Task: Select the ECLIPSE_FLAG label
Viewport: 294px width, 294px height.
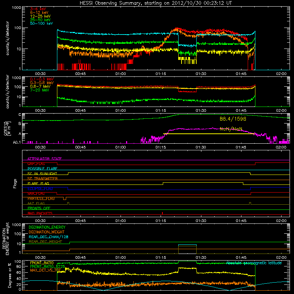Action: [x=40, y=189]
